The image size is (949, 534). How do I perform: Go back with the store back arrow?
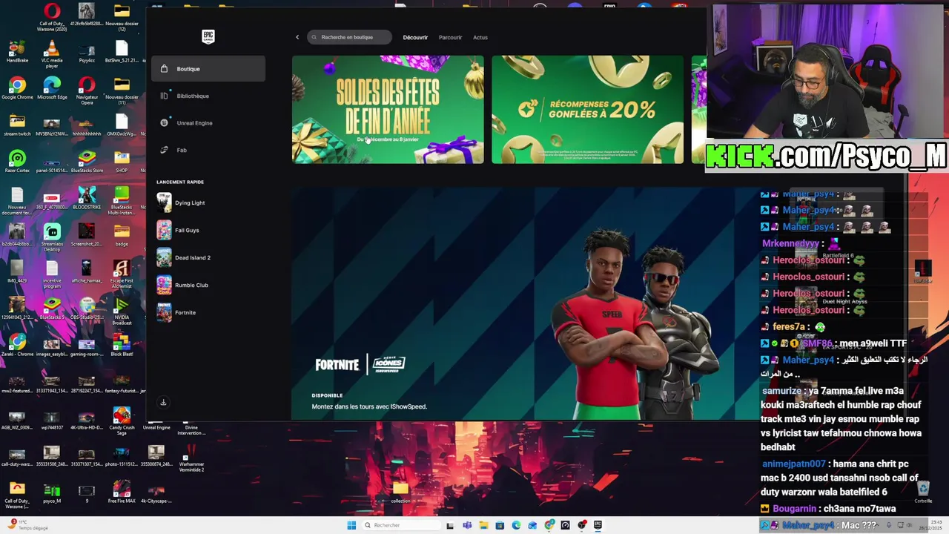click(297, 37)
